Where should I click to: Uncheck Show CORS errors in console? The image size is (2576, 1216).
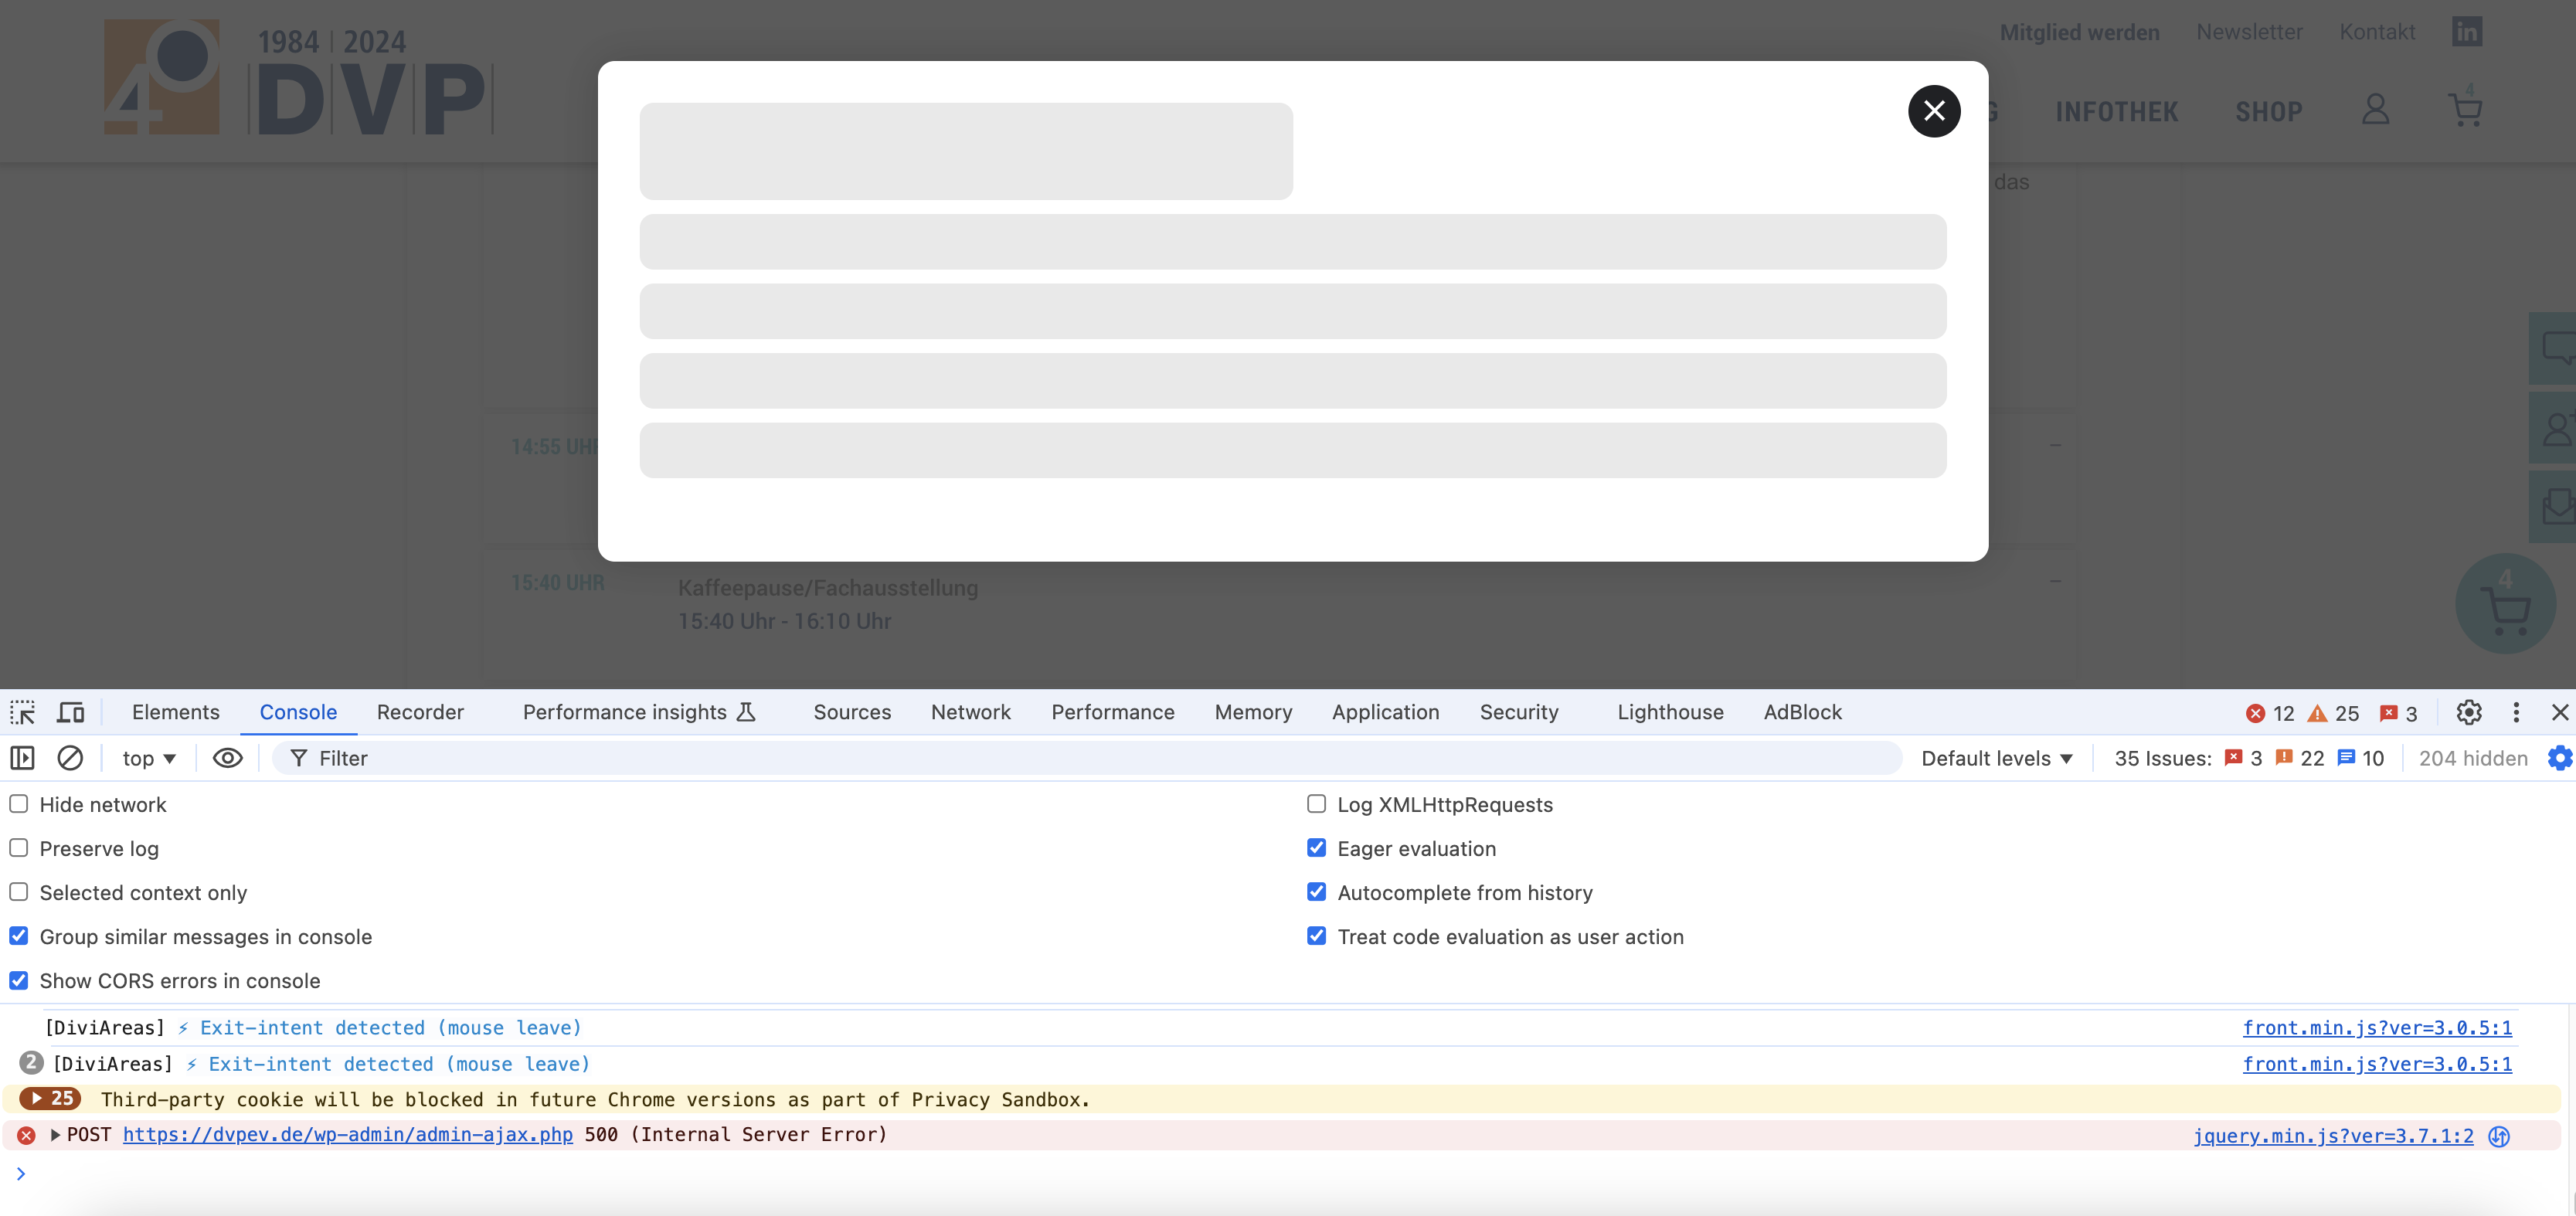(x=19, y=980)
